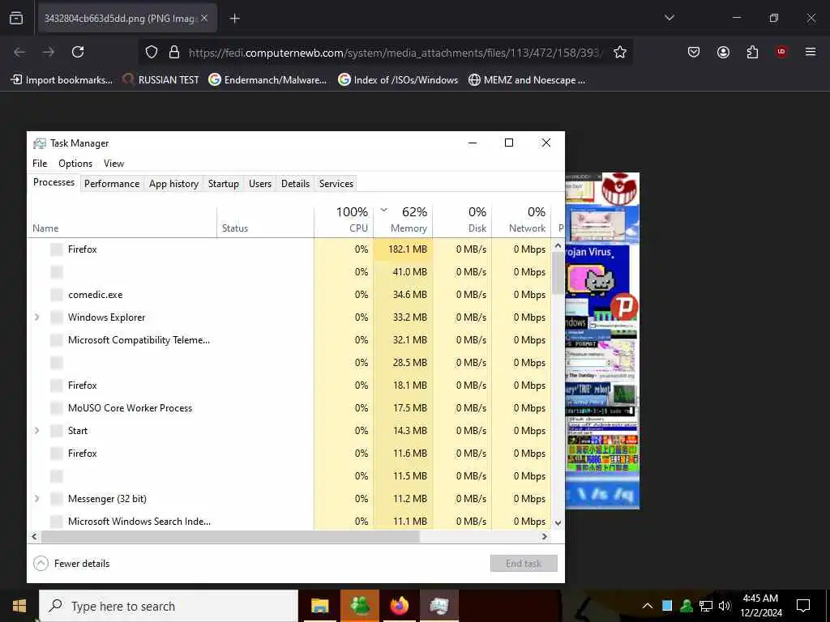Open a new browser tab with plus
830x622 pixels.
coord(234,19)
